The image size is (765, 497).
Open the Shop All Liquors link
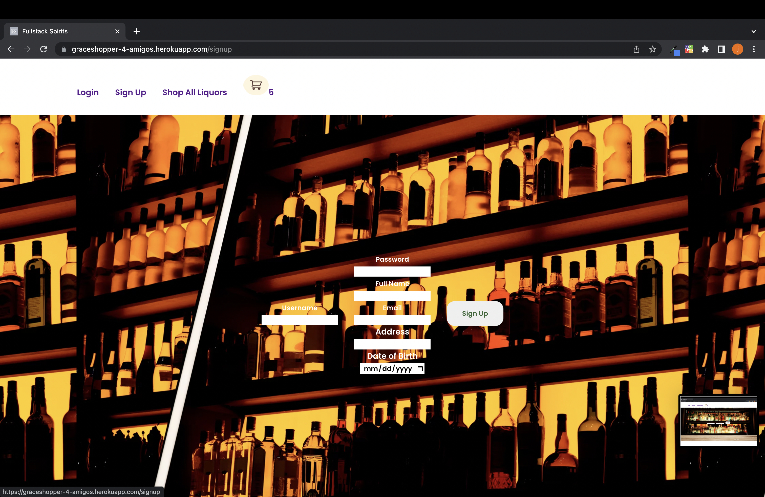point(195,93)
